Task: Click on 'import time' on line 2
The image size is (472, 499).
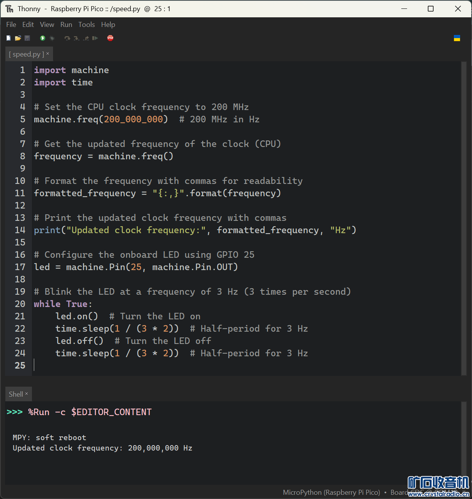Action: [x=63, y=82]
